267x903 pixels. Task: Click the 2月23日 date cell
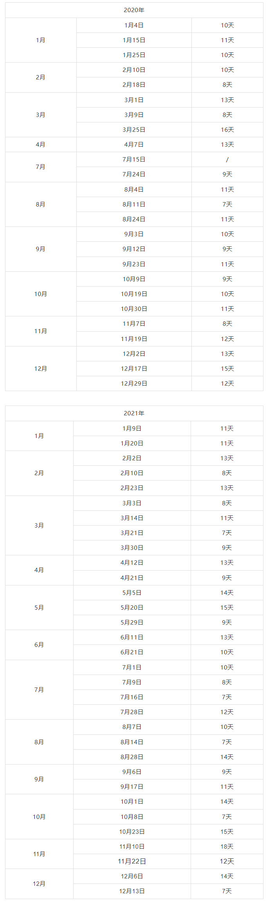tap(132, 488)
